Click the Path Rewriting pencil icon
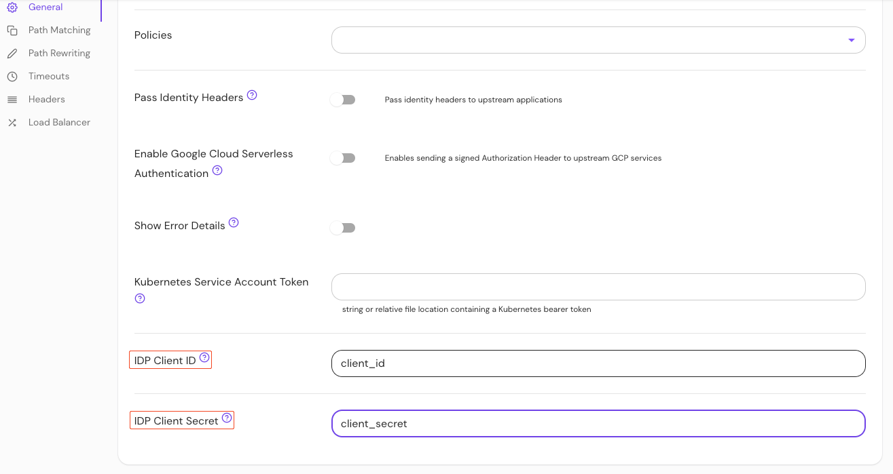This screenshot has width=893, height=474. 12,53
